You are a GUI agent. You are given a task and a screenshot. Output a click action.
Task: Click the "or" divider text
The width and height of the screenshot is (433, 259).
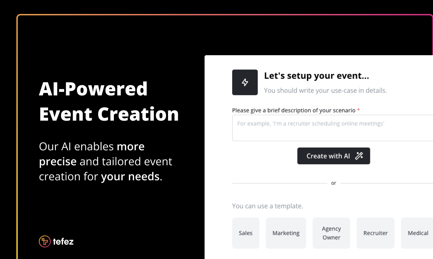click(x=333, y=183)
